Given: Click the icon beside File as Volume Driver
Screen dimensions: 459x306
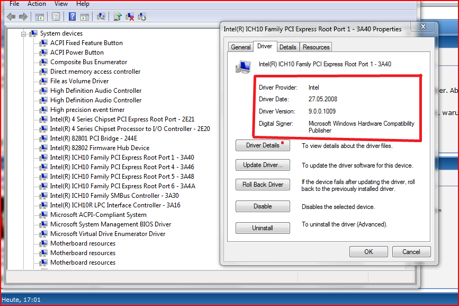Looking at the screenshot, I should (x=43, y=81).
